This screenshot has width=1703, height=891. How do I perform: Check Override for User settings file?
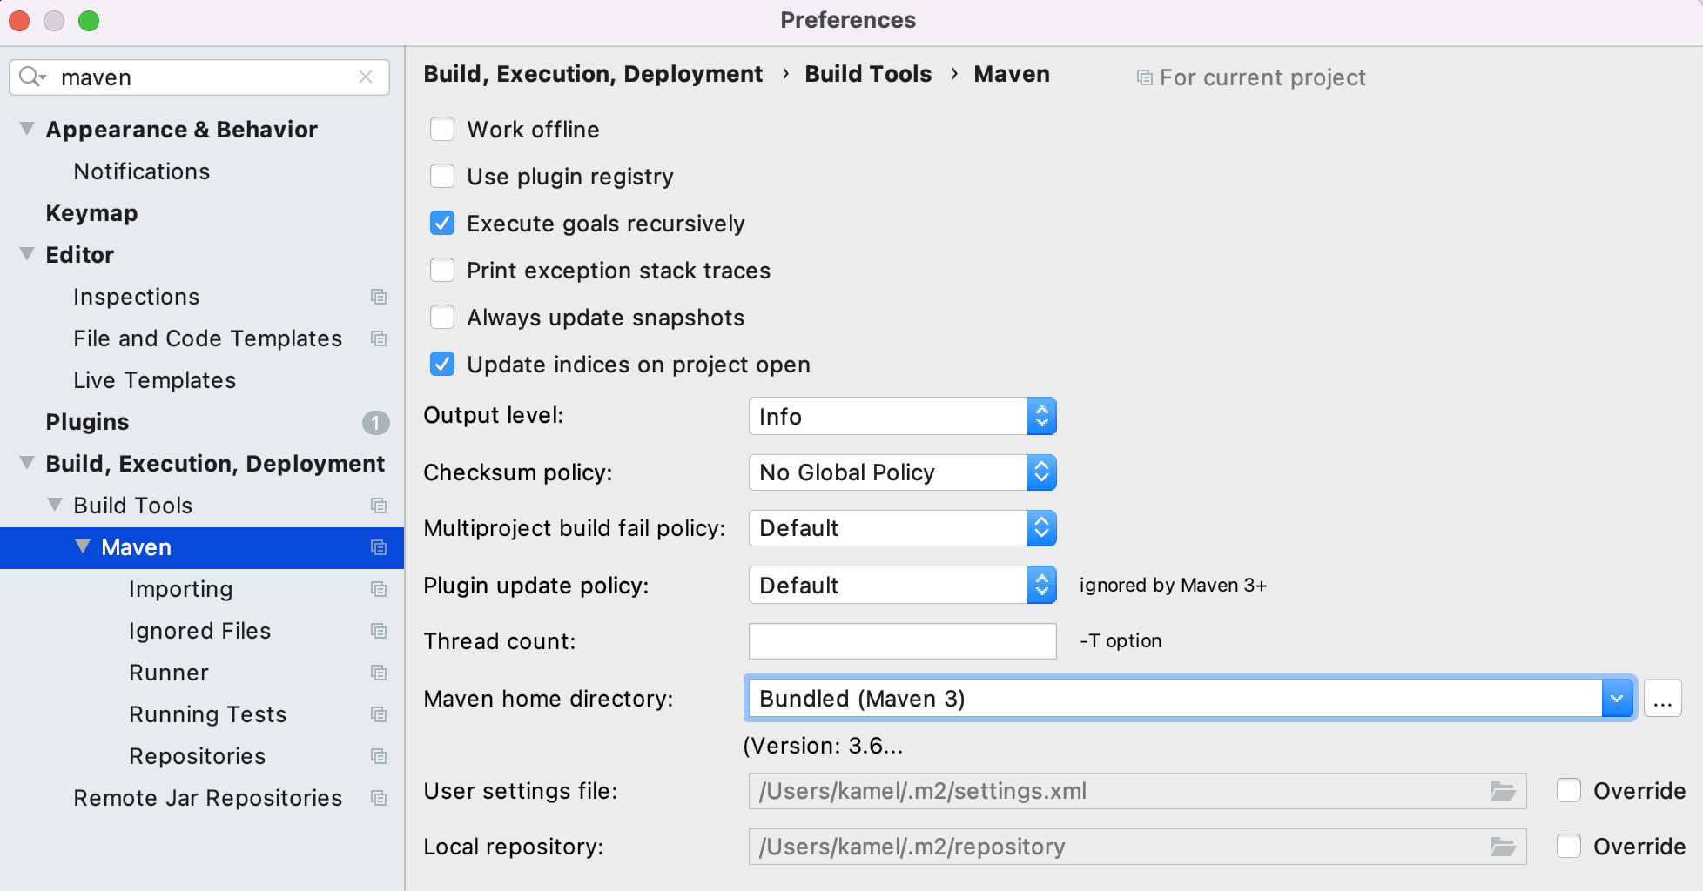pyautogui.click(x=1569, y=791)
